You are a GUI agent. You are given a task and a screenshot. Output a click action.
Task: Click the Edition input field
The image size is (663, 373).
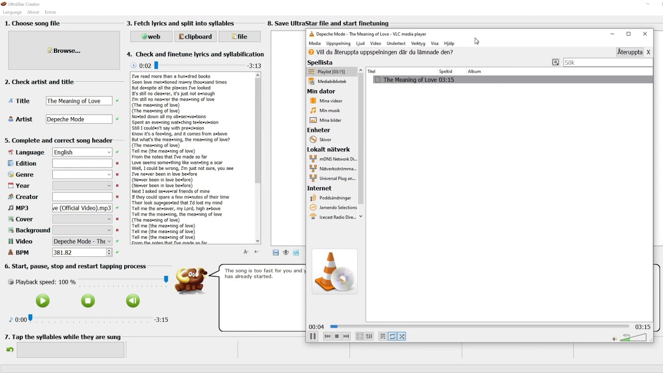pos(82,163)
